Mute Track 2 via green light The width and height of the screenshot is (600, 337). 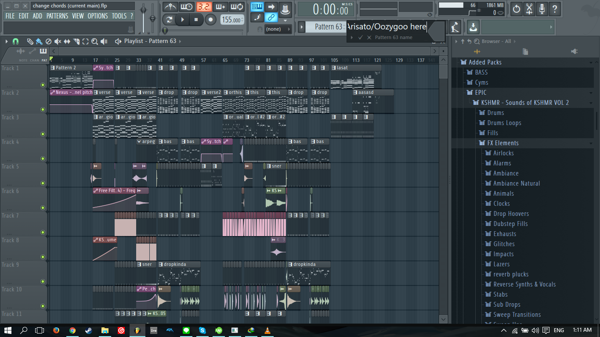click(43, 109)
